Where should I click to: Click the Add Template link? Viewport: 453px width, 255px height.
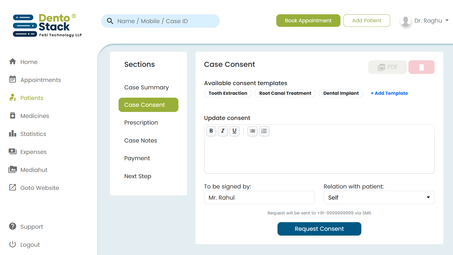(x=389, y=93)
